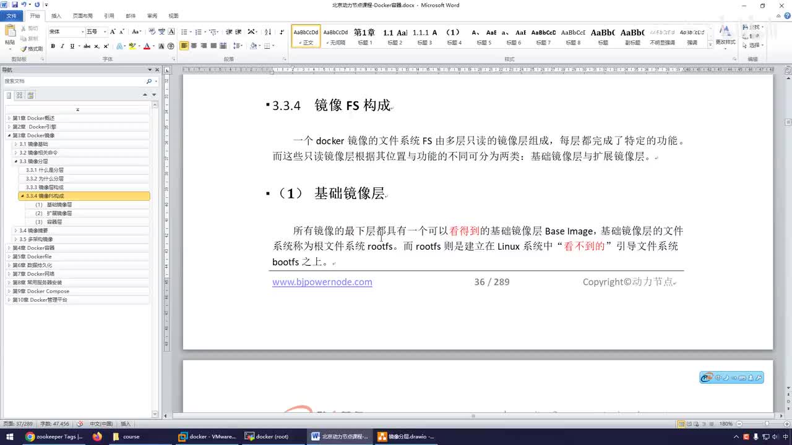This screenshot has width=792, height=445.
Task: Select the Format Painter (格式刷) tool
Action: (x=32, y=49)
